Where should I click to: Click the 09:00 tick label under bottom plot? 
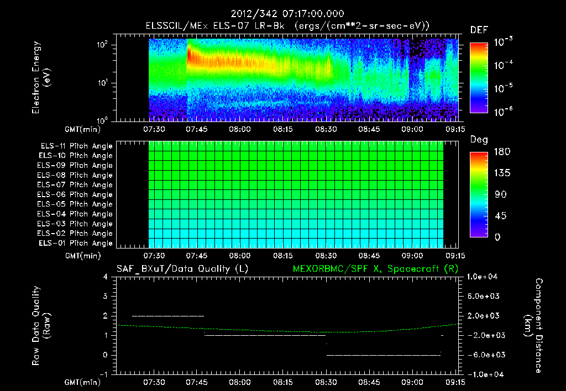(x=412, y=382)
